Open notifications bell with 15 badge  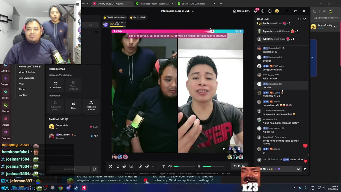click(256, 11)
